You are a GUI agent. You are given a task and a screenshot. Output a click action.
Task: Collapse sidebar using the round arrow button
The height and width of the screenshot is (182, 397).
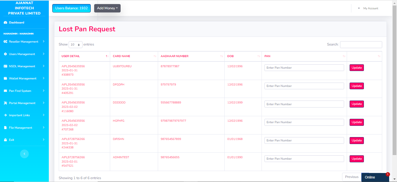(x=24, y=154)
